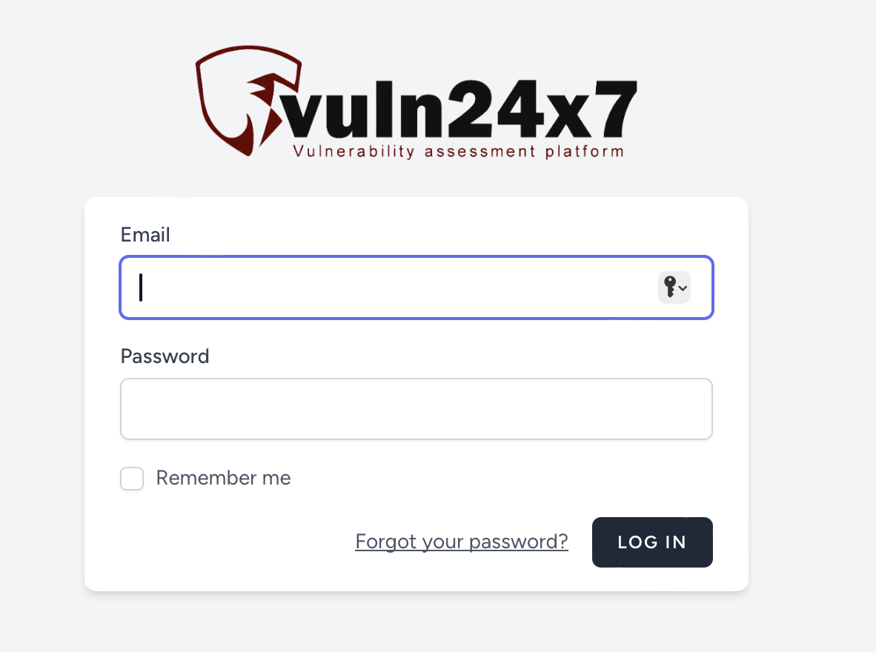Click the blinking text cursor in the Email field
Screen dimensions: 876x652
(141, 287)
